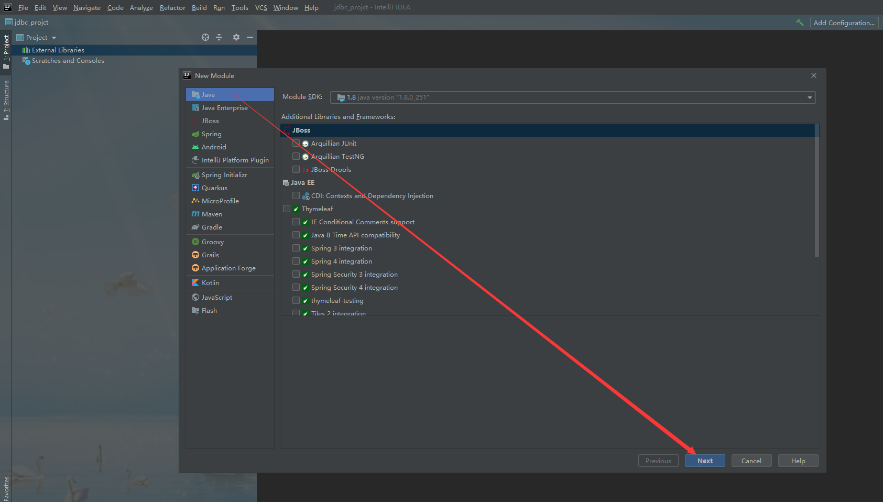Pick Spring Initializr generator
883x502 pixels.
pos(230,175)
